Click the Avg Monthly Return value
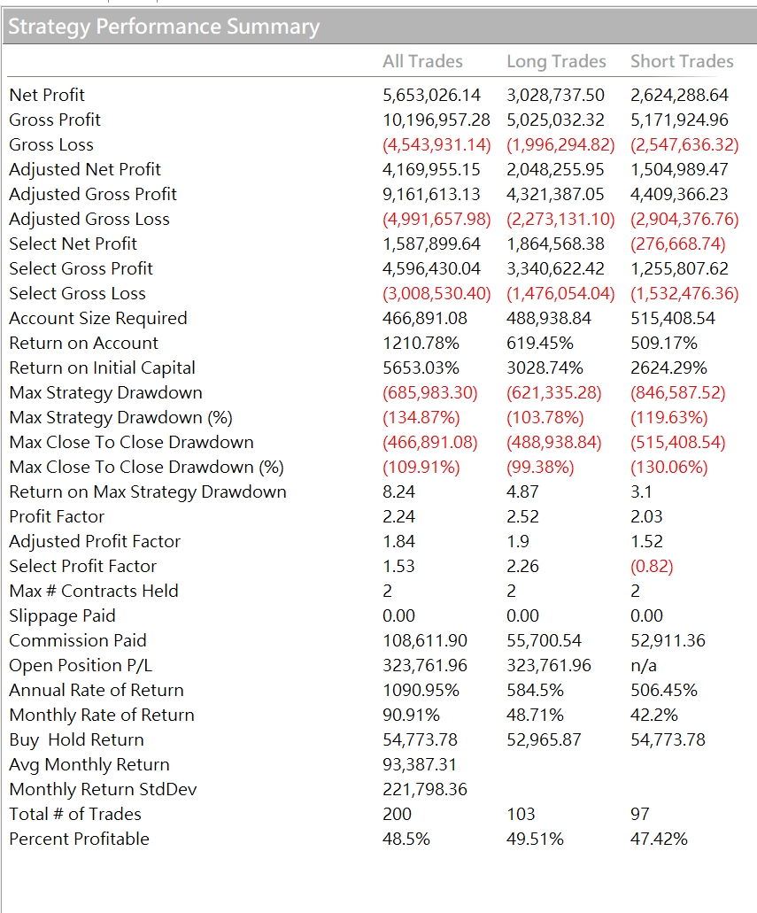This screenshot has height=913, width=757. (x=420, y=764)
